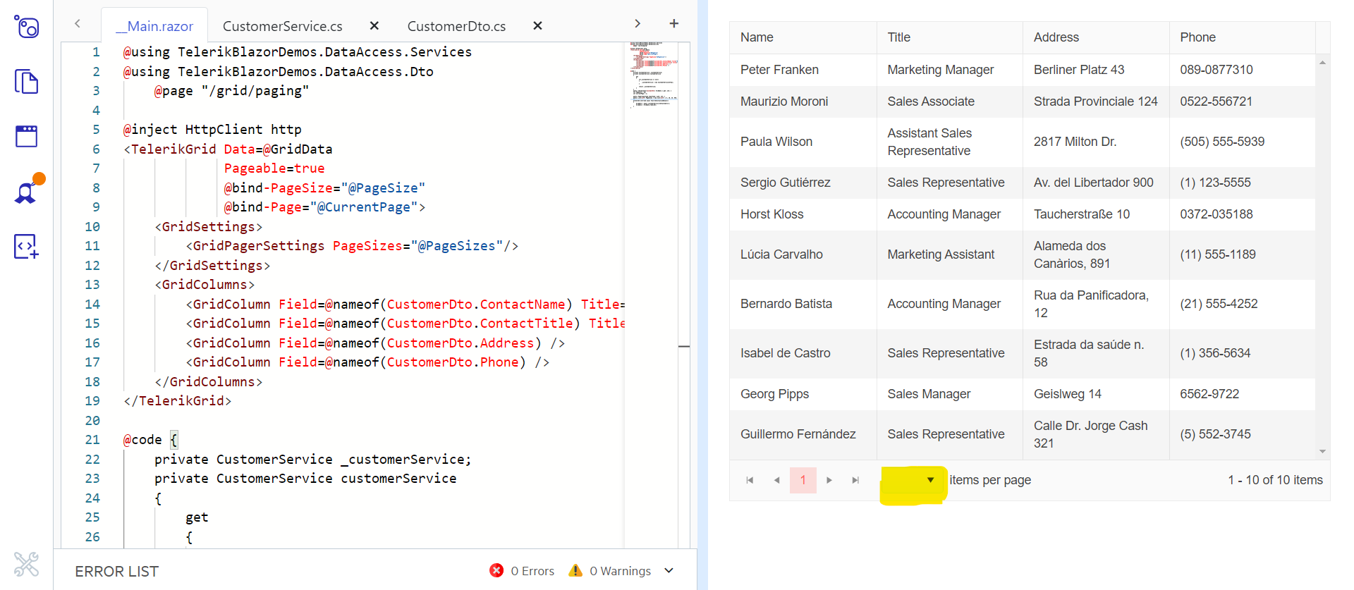Go to previous page in grid pager
Viewport: 1354px width, 590px height.
tap(776, 480)
